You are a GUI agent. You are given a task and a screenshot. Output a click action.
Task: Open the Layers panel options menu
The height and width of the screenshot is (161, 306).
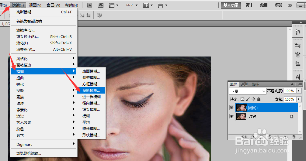point(300,84)
